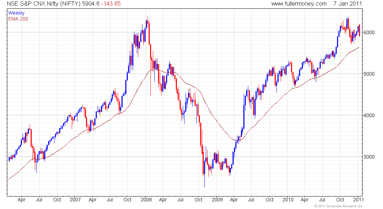The height and width of the screenshot is (209, 383).
Task: Click the Oct label immediately before 2007
Action: pyautogui.click(x=57, y=200)
